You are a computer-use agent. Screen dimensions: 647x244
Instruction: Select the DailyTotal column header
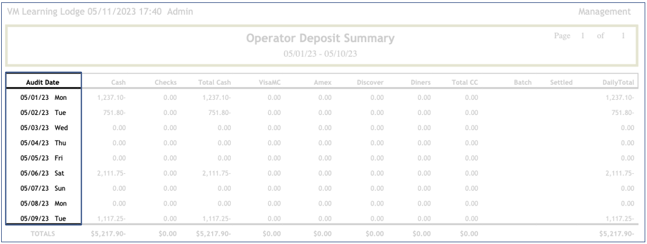coord(621,83)
